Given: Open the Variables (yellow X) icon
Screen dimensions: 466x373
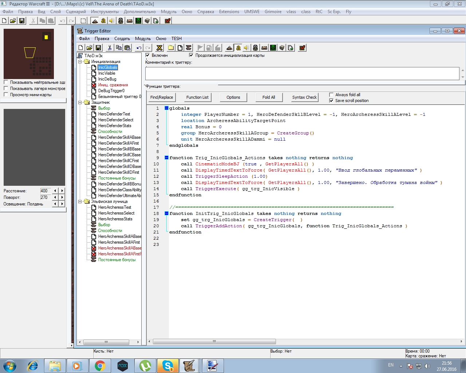Looking at the screenshot, I should coord(159,48).
